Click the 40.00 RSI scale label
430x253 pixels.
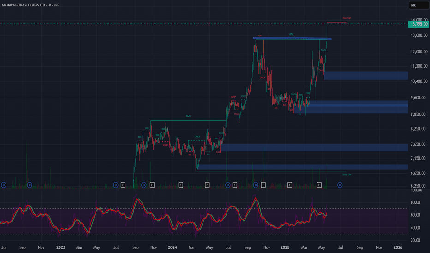click(415, 228)
